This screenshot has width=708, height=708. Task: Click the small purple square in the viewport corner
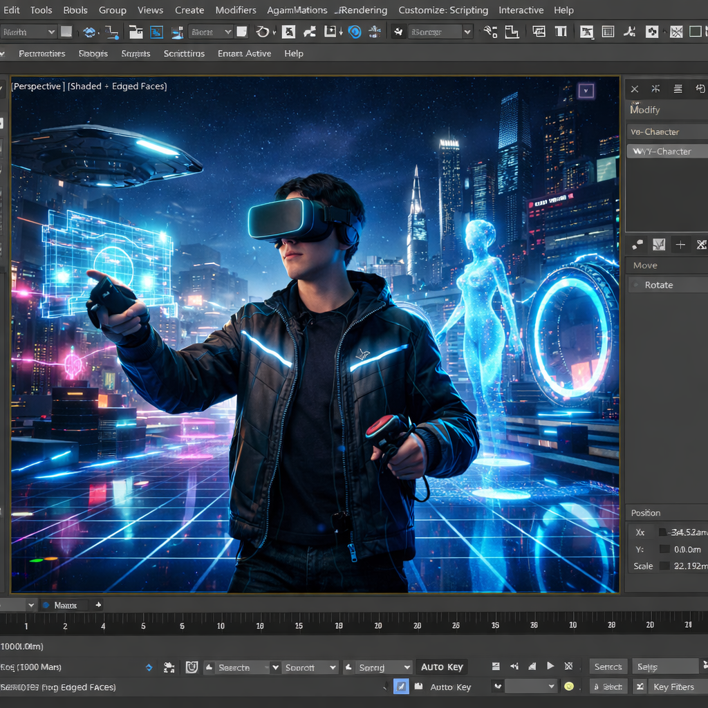click(586, 90)
